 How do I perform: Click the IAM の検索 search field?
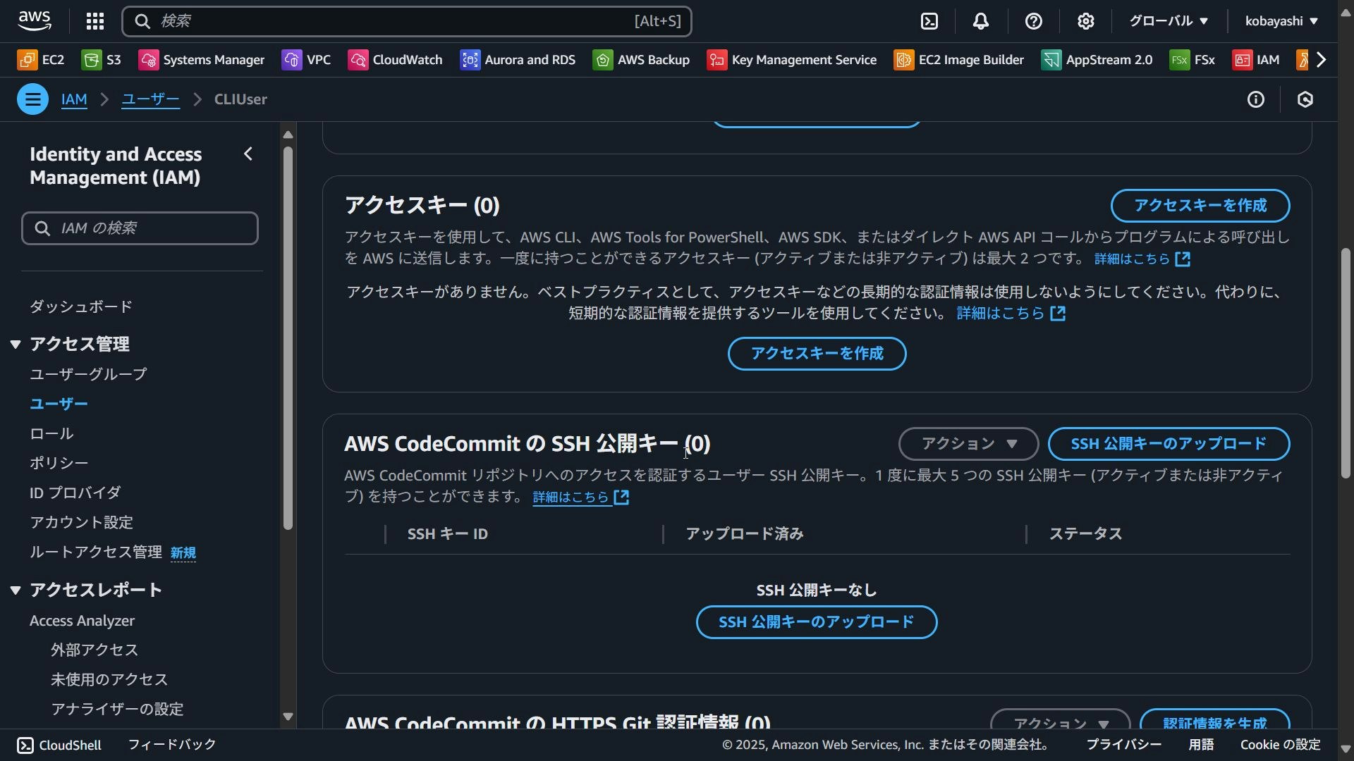point(140,228)
